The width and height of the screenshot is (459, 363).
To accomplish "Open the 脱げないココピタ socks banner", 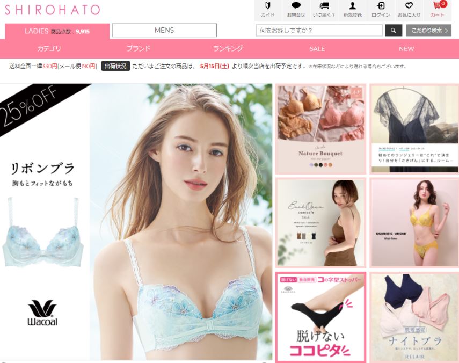I will (320, 317).
